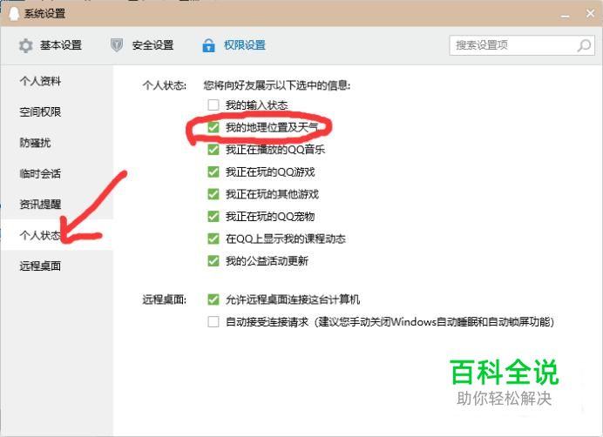Uncheck 我正在玩的QQ宠物

click(x=213, y=216)
